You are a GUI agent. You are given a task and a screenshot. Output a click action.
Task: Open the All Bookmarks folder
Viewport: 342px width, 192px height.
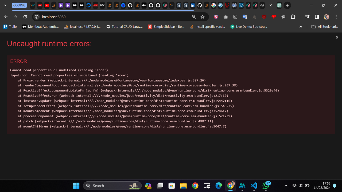coord(325,26)
